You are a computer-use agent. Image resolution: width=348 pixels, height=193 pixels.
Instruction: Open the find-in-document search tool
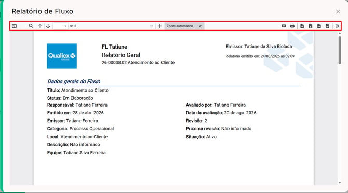coord(31,26)
